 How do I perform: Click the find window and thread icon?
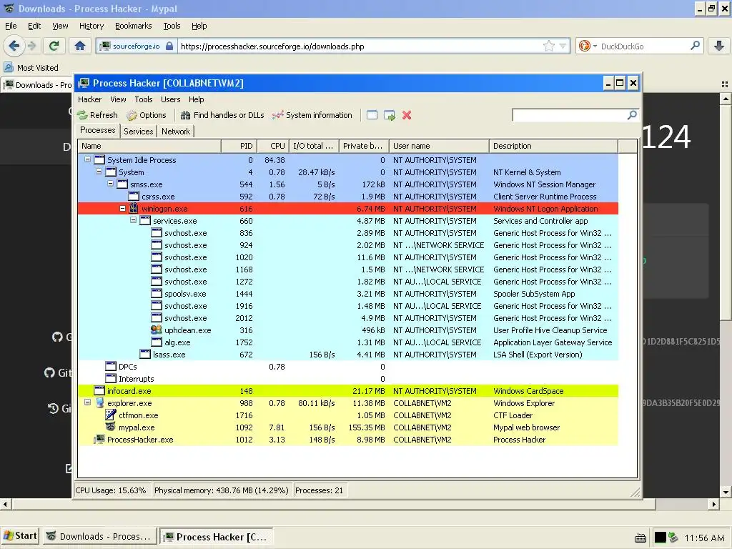click(x=390, y=115)
